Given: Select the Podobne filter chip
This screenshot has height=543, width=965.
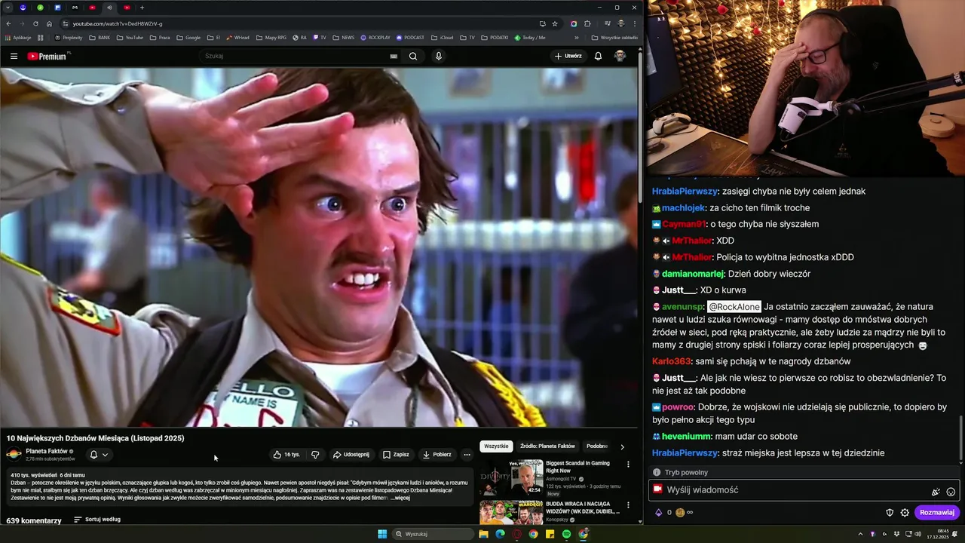Looking at the screenshot, I should [x=596, y=446].
